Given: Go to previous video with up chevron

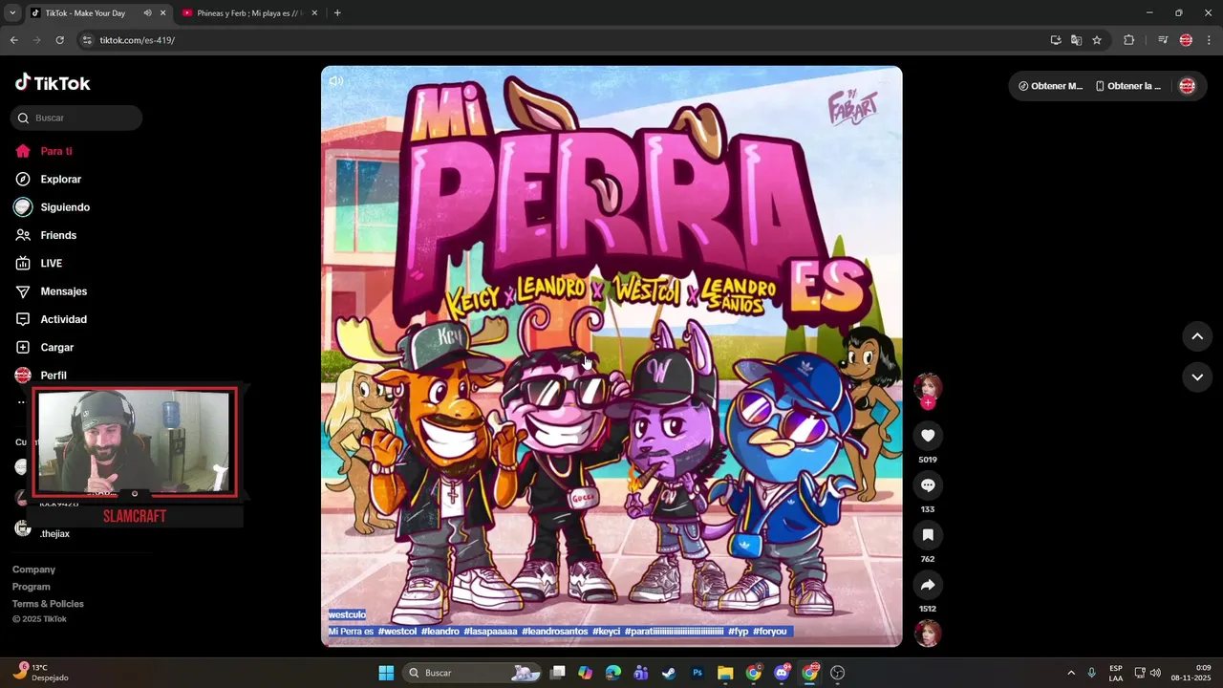Looking at the screenshot, I should point(1197,336).
